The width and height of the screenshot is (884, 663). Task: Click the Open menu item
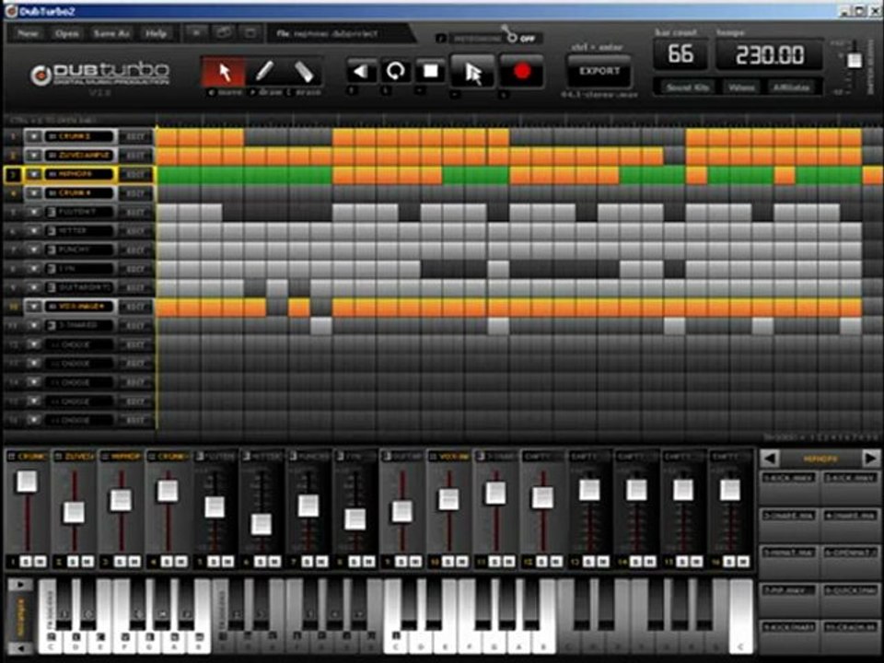tap(66, 34)
